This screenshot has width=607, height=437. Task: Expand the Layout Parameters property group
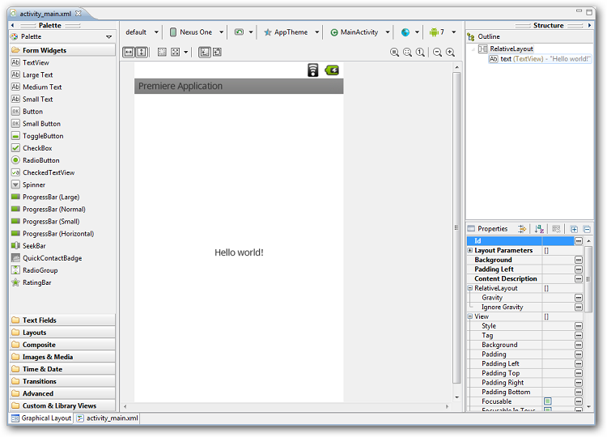(470, 251)
